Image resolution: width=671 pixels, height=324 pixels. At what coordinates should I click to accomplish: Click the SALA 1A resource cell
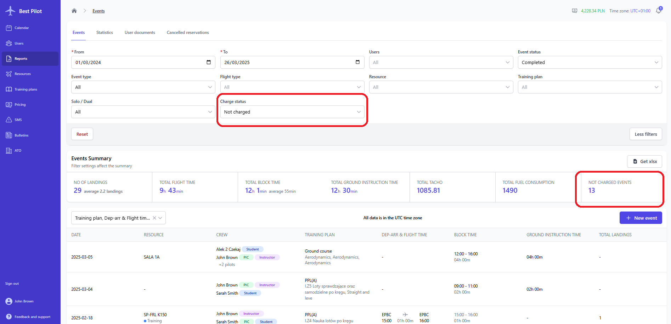152,257
